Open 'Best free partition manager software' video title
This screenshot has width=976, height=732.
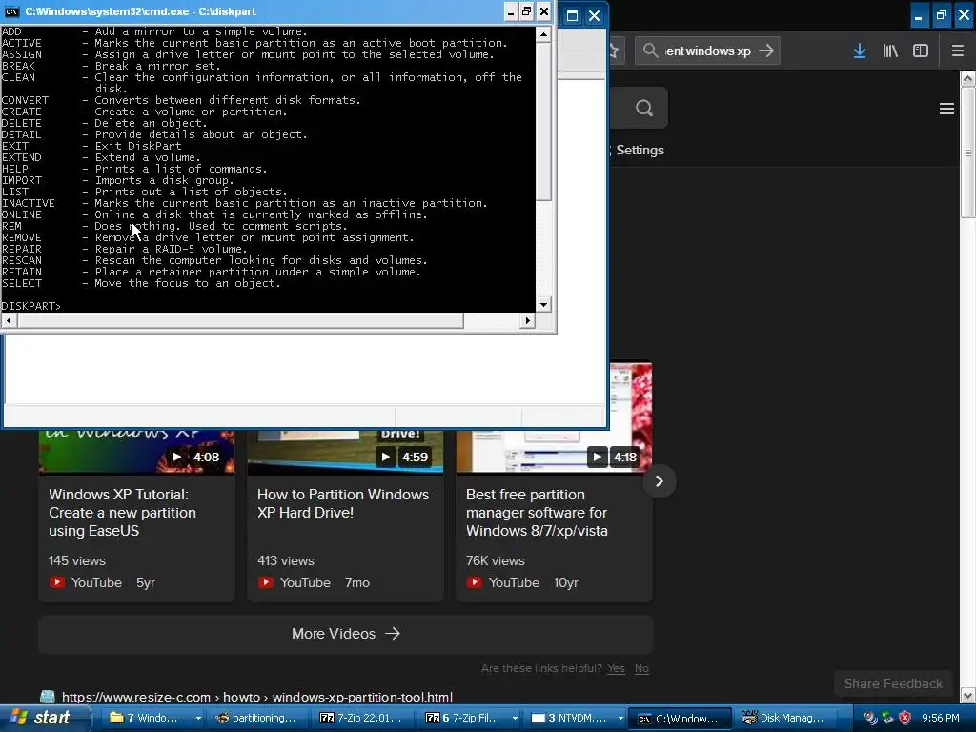(x=537, y=512)
